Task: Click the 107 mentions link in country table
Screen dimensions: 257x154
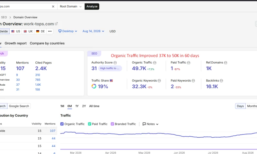Action: coord(53,131)
